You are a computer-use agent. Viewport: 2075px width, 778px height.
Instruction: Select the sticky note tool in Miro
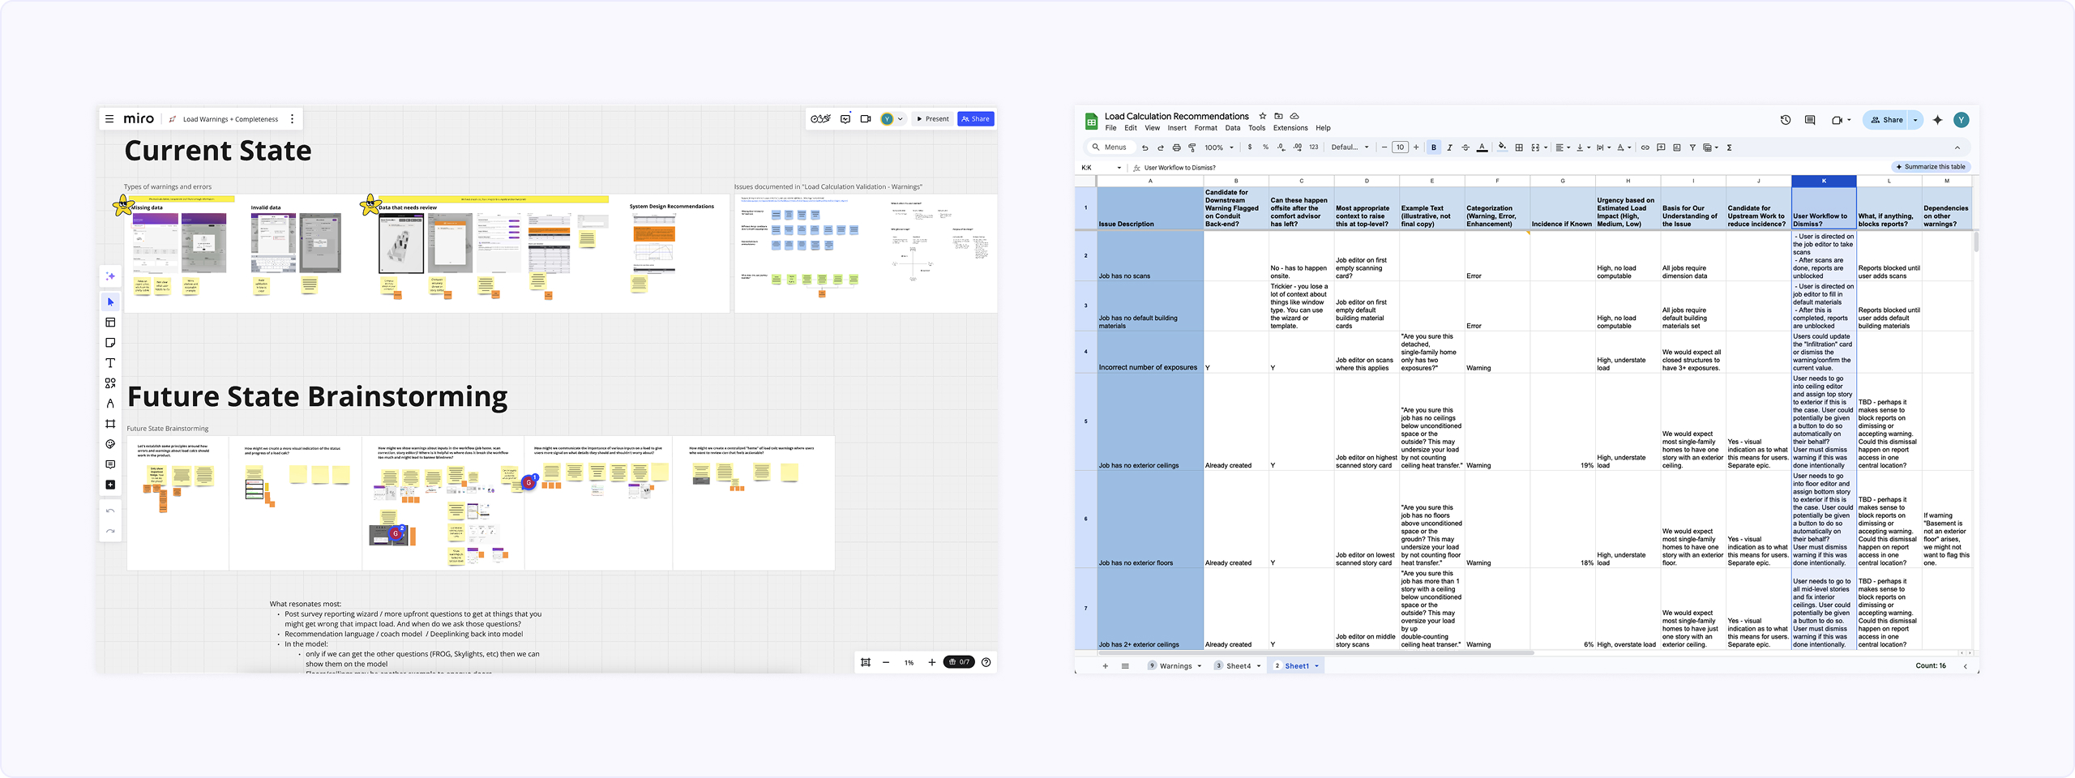(110, 343)
